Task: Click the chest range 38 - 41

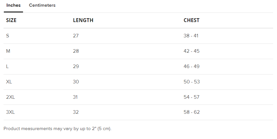Action: (191, 36)
